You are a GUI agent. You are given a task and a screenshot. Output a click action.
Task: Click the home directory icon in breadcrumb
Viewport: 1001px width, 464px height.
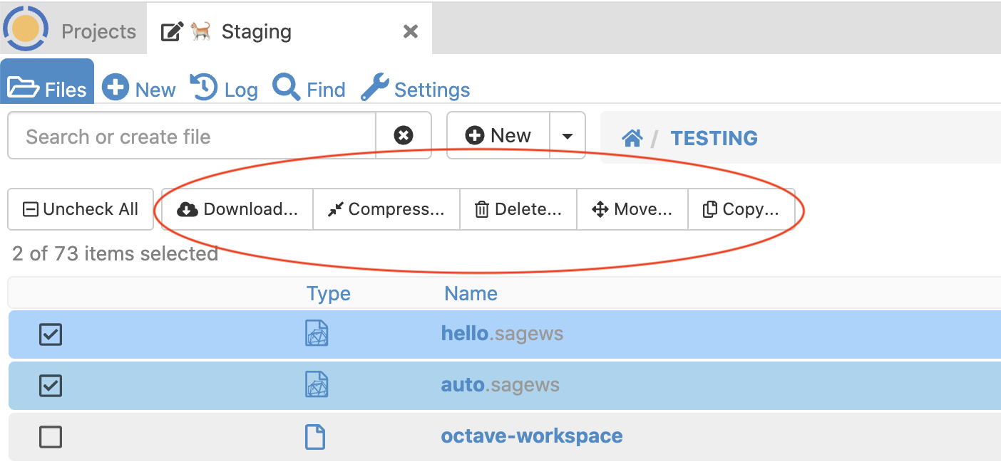(x=632, y=138)
